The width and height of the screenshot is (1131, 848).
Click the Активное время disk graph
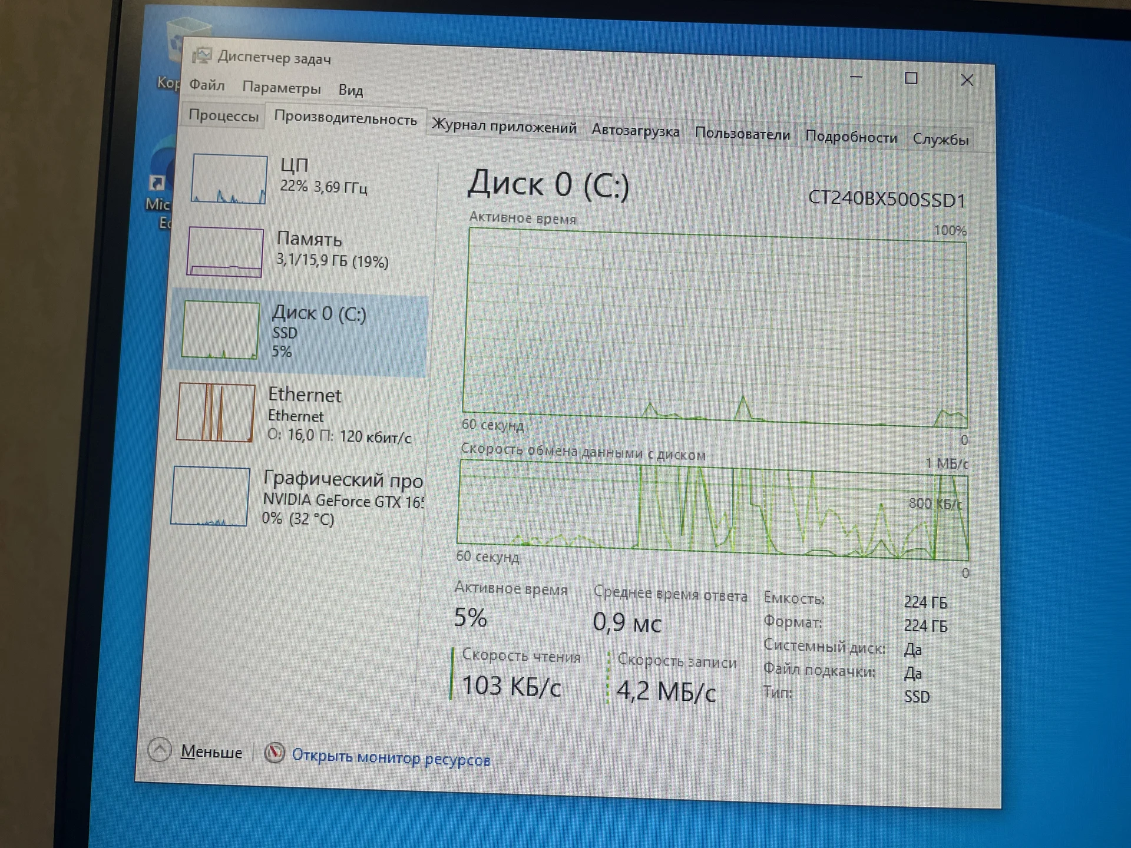(x=715, y=327)
